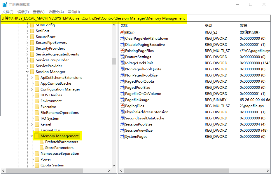Sort values by the 类型 column header
Screen dimensions: 271x174
point(208,25)
